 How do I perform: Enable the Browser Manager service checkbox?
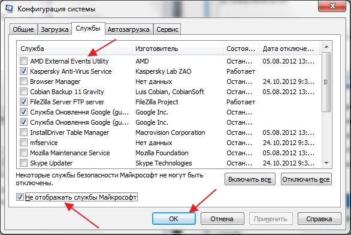point(23,82)
